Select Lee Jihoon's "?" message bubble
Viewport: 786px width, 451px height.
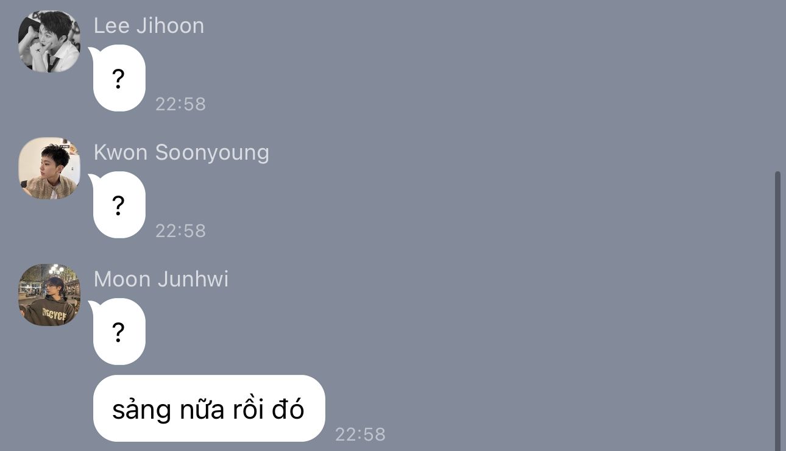coord(119,78)
